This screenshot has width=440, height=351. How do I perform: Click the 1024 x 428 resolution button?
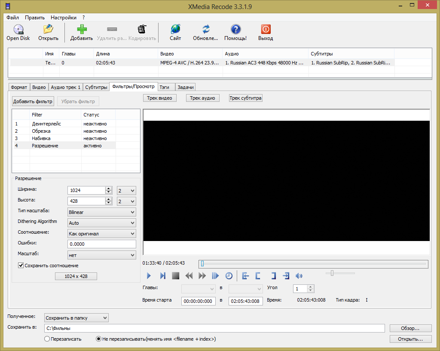coord(76,276)
